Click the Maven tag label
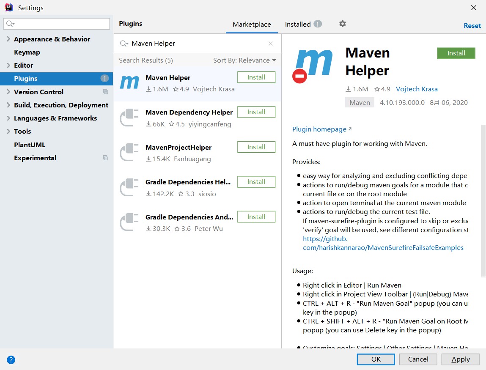The height and width of the screenshot is (370, 486). click(360, 103)
